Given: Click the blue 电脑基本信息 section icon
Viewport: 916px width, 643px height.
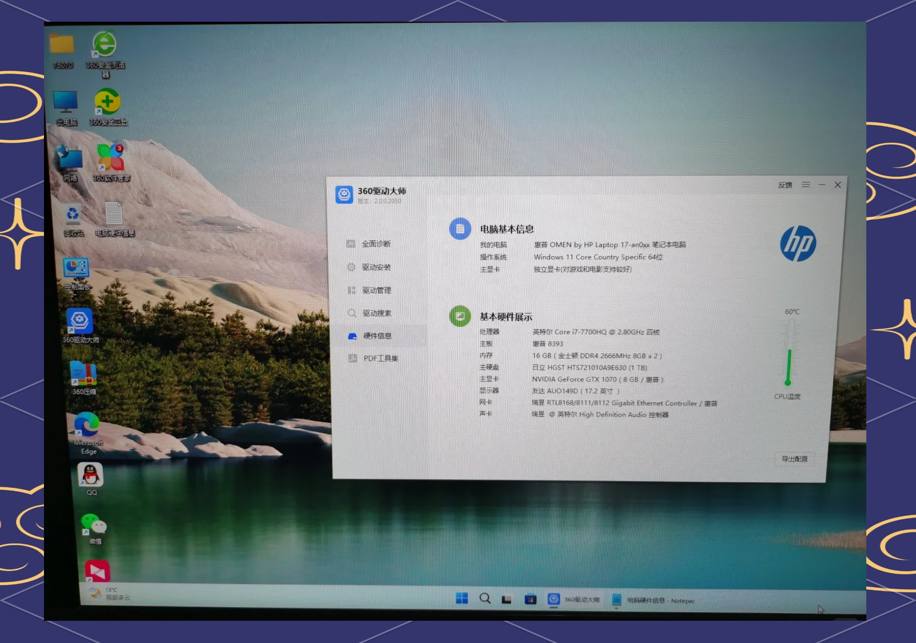Looking at the screenshot, I should point(460,229).
